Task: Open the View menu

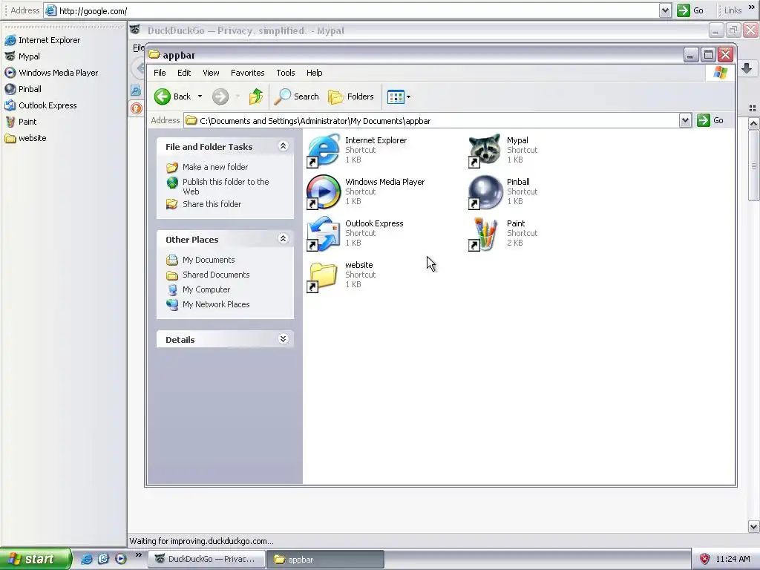Action: coord(211,73)
